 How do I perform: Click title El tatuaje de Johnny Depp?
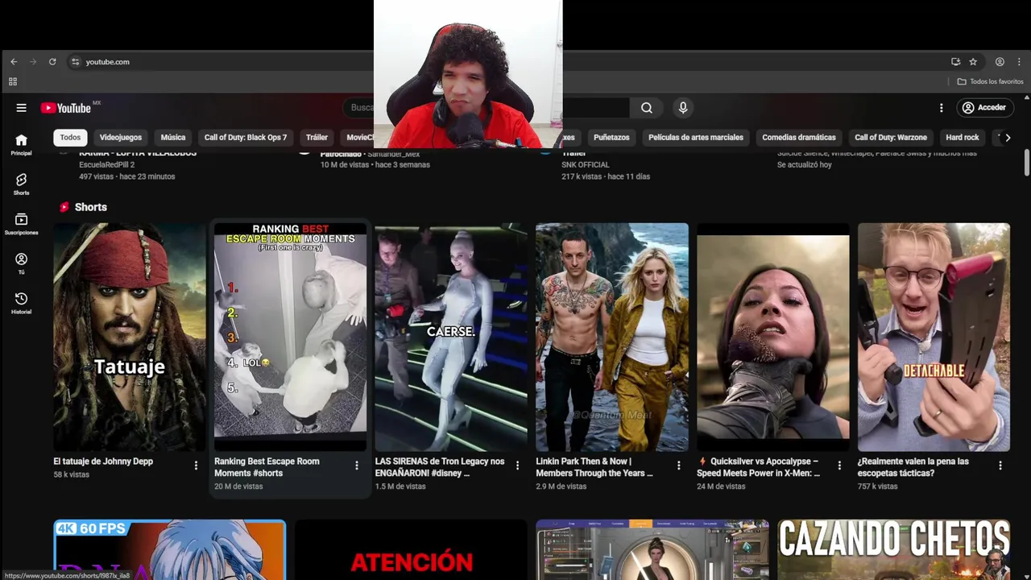pos(103,462)
